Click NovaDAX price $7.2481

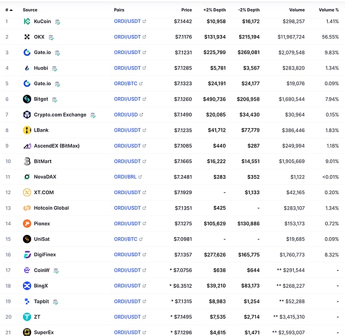tap(183, 177)
